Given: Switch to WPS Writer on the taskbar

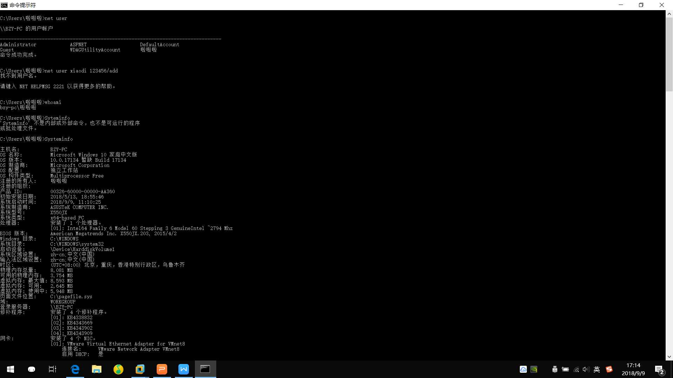Looking at the screenshot, I should (184, 369).
